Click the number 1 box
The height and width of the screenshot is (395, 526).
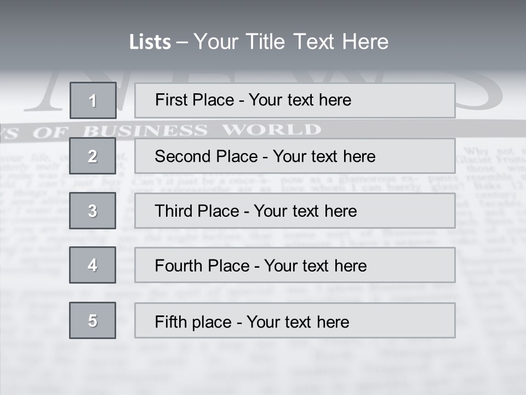coord(93,100)
